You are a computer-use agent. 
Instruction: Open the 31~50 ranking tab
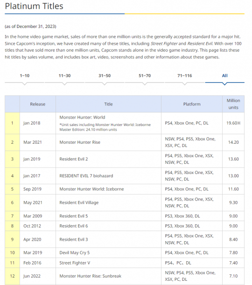click(x=105, y=76)
